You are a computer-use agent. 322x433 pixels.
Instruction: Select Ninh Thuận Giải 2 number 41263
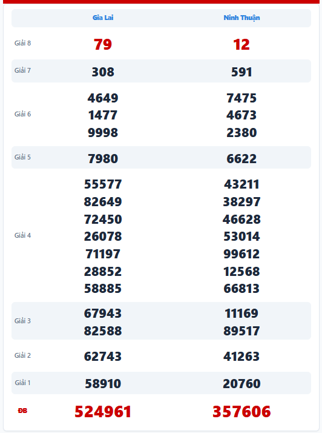pyautogui.click(x=241, y=356)
